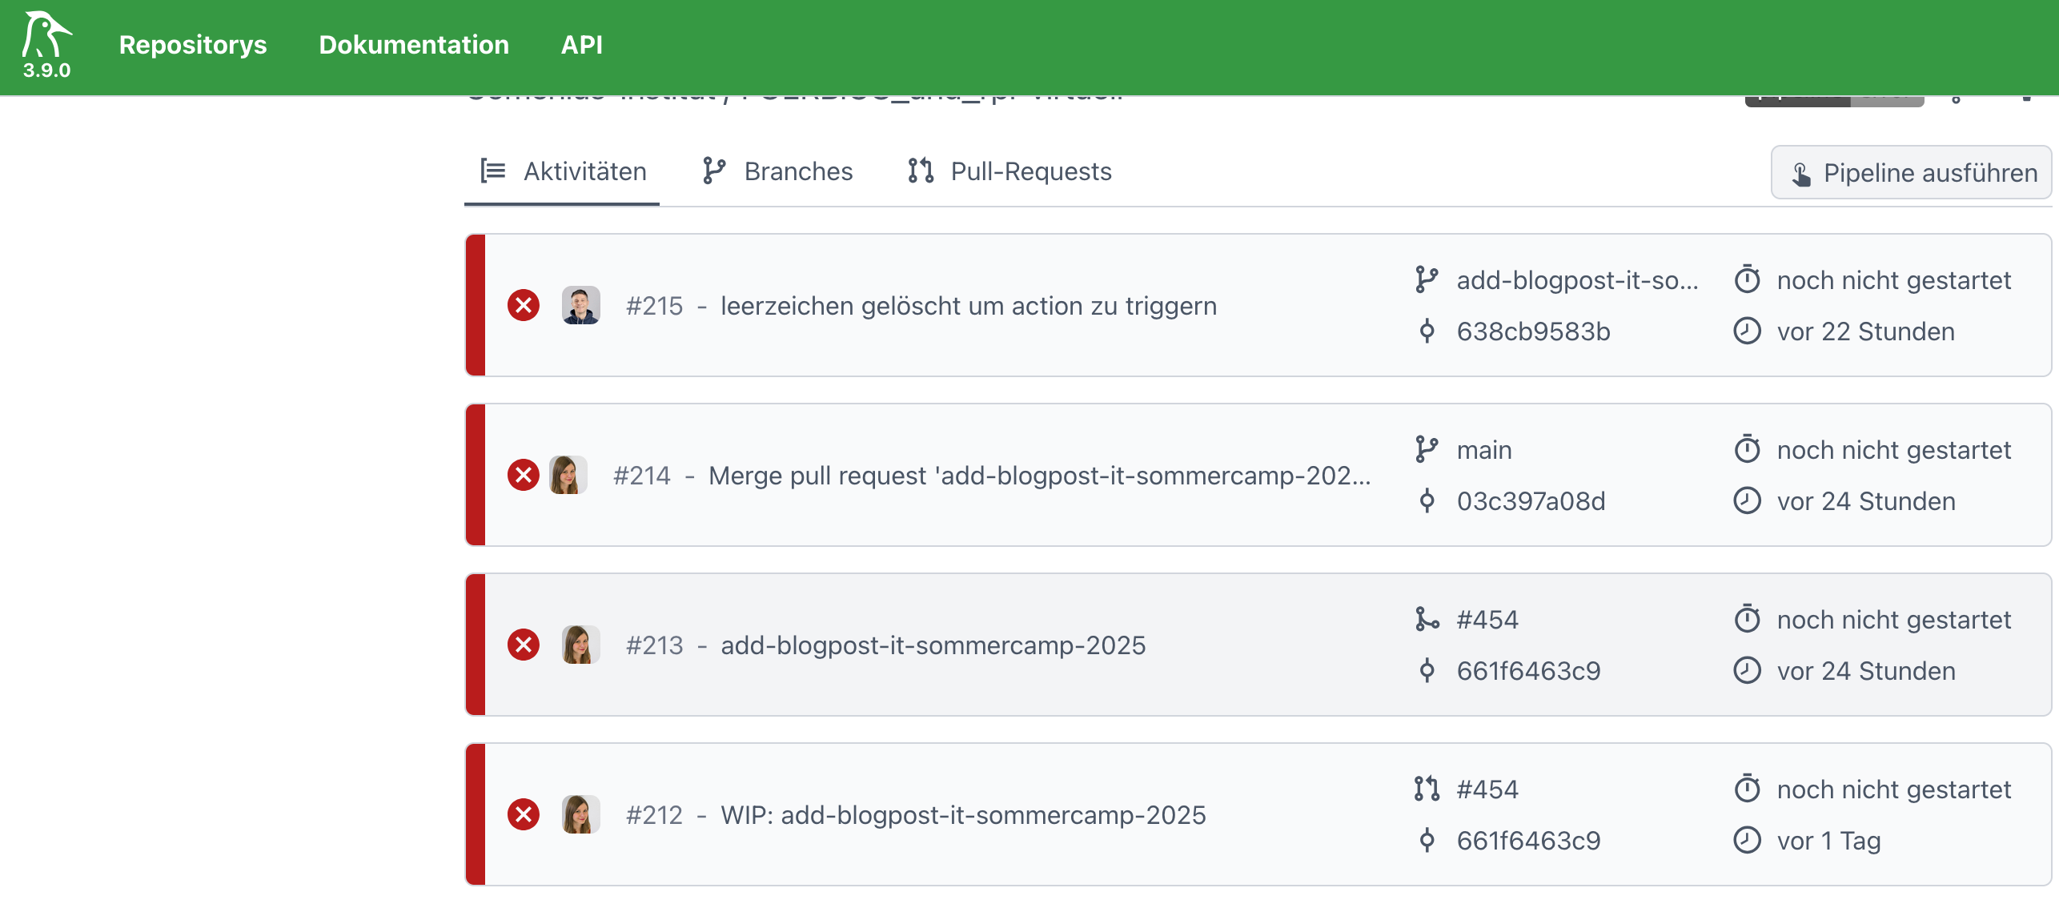Open Repositorys in the top navigation
2059x908 pixels.
193,45
